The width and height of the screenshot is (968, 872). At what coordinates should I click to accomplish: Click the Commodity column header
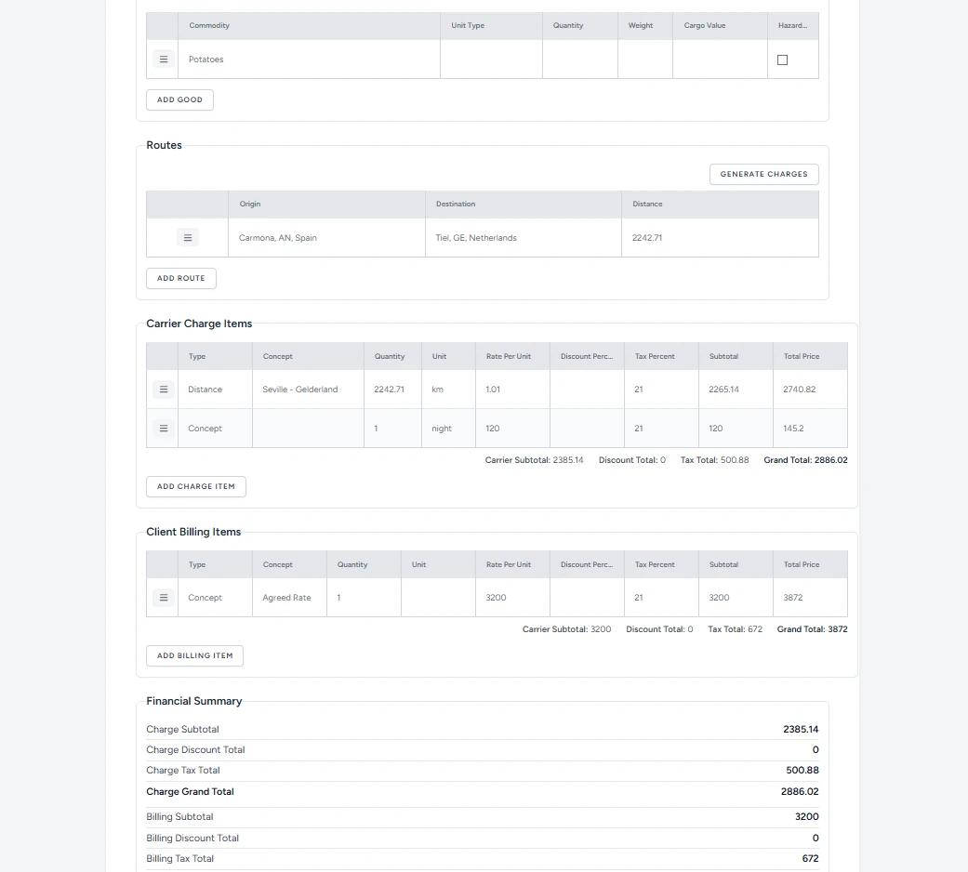click(x=209, y=26)
